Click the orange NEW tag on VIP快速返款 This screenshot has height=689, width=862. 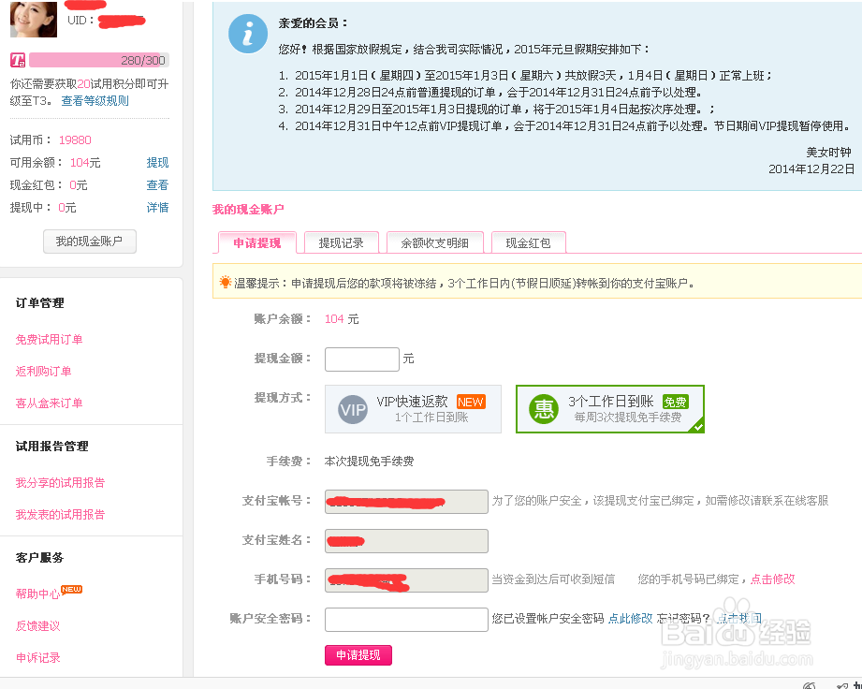pos(472,400)
